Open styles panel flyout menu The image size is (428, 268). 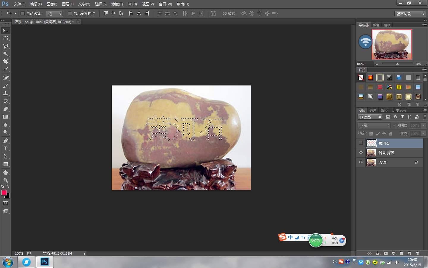[424, 70]
